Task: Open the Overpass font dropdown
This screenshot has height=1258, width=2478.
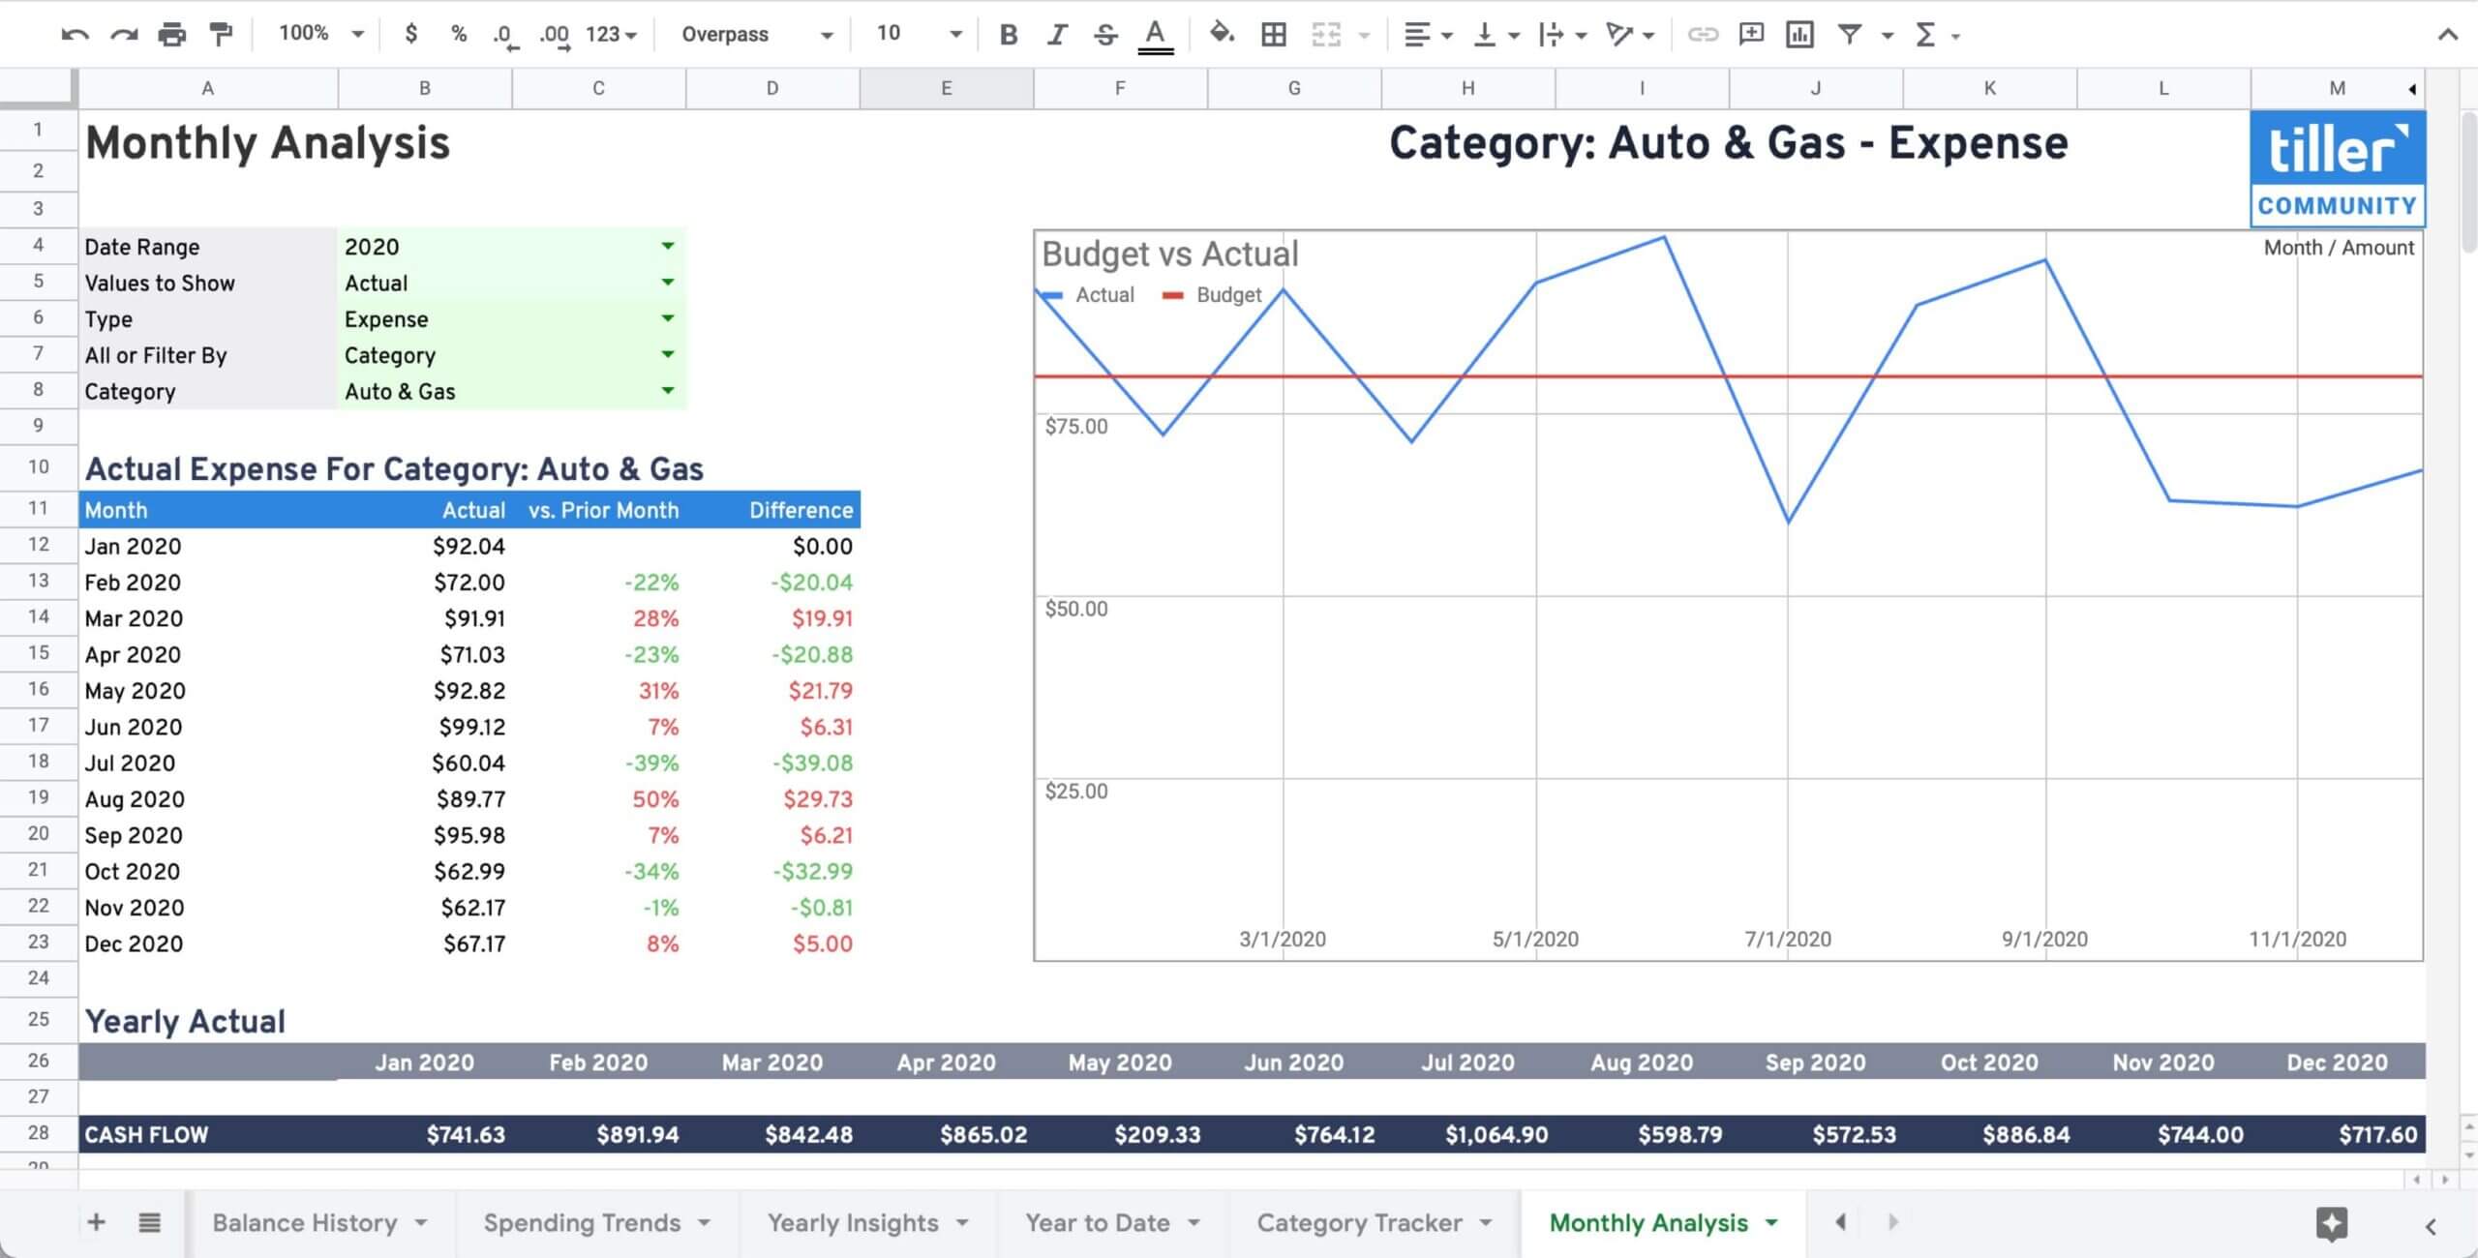Action: coord(756,35)
